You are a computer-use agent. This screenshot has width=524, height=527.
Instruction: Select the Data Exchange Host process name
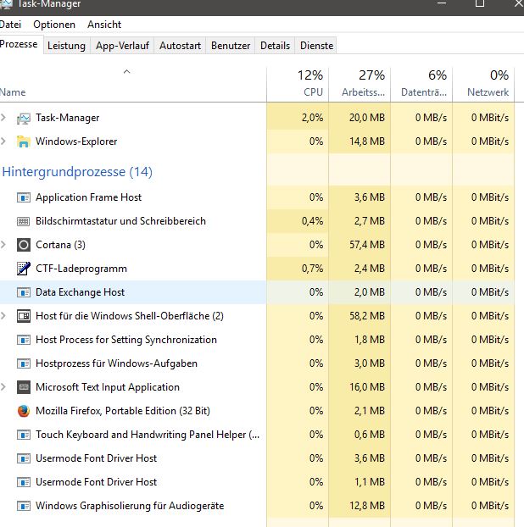click(x=80, y=292)
